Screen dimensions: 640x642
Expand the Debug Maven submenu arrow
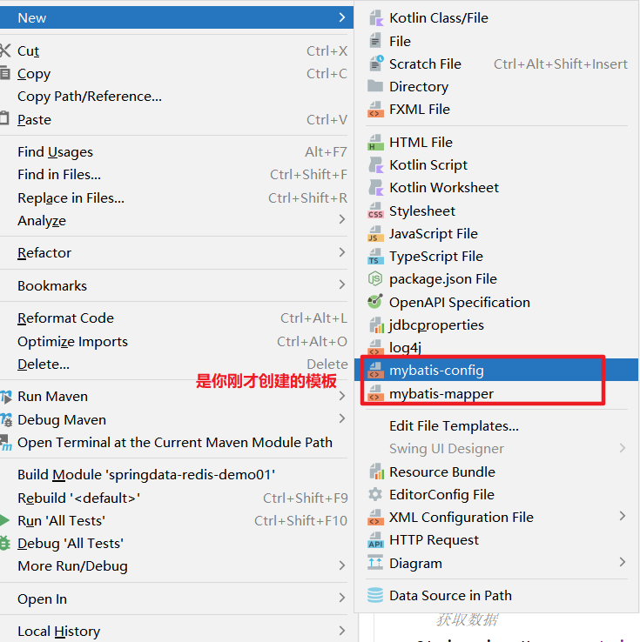point(342,418)
